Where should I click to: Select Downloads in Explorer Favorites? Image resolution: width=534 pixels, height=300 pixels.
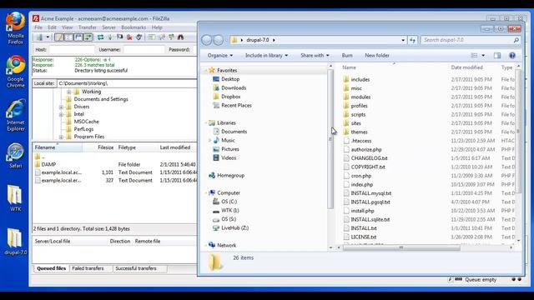pyautogui.click(x=229, y=87)
